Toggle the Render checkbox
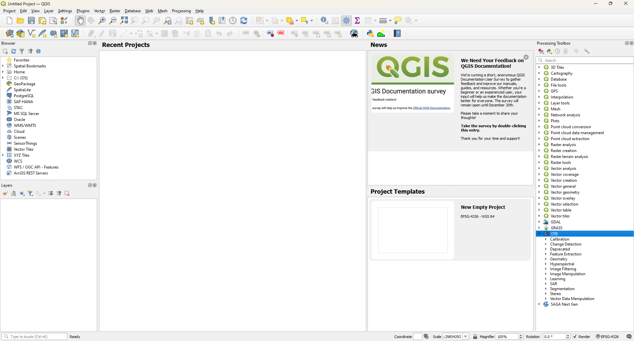Image resolution: width=634 pixels, height=341 pixels. point(575,336)
